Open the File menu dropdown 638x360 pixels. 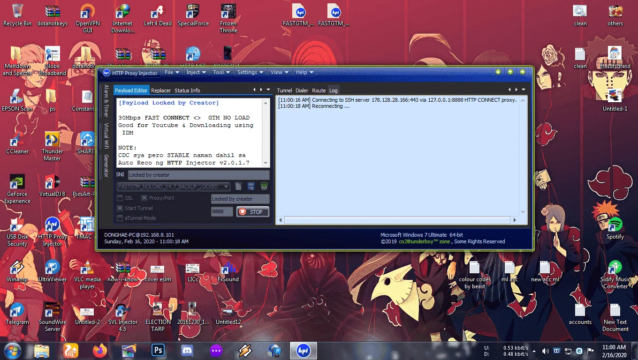pyautogui.click(x=172, y=72)
